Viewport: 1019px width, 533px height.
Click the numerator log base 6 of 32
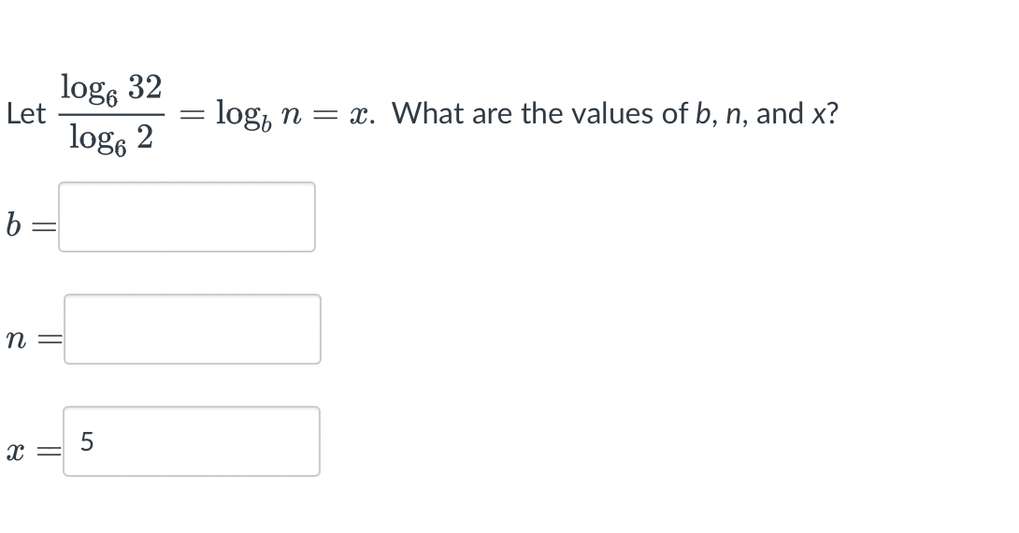(x=111, y=89)
